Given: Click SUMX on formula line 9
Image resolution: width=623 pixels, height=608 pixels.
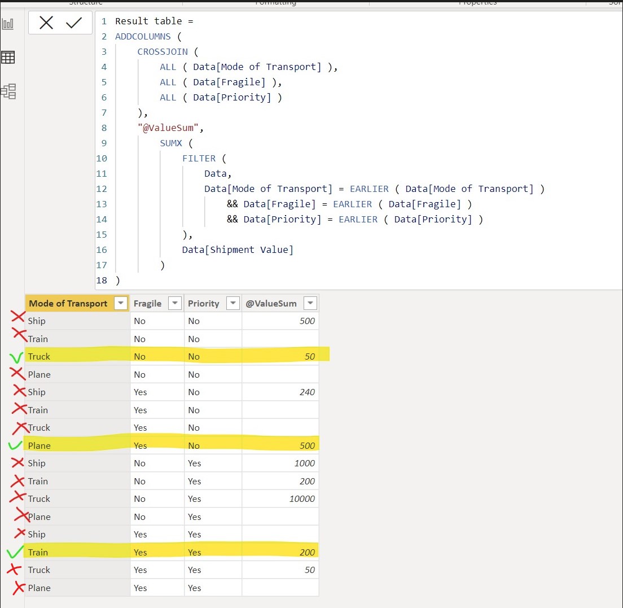Looking at the screenshot, I should point(171,143).
